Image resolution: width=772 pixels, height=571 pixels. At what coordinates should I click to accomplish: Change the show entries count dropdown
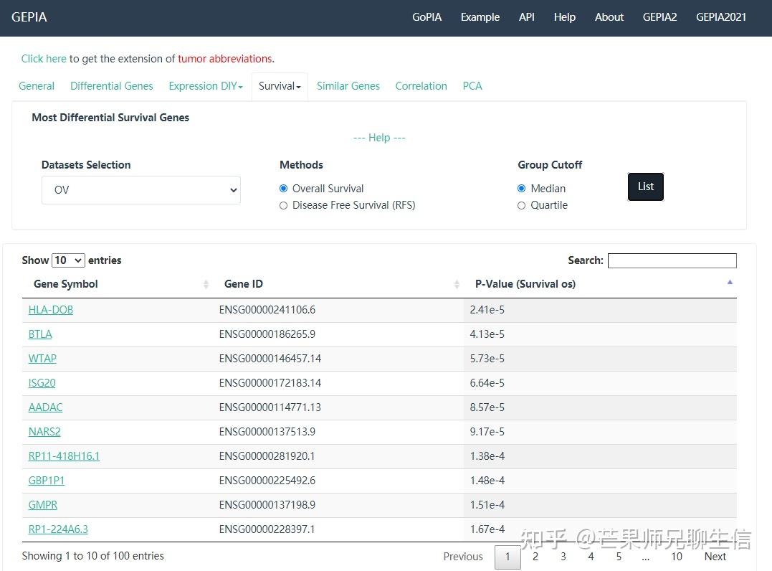(69, 260)
